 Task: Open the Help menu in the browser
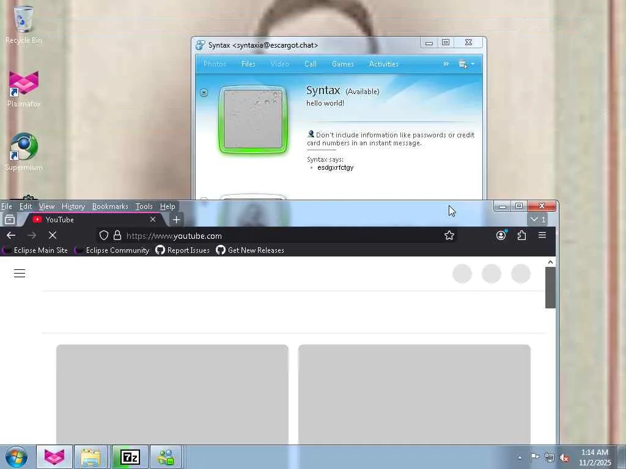point(168,206)
